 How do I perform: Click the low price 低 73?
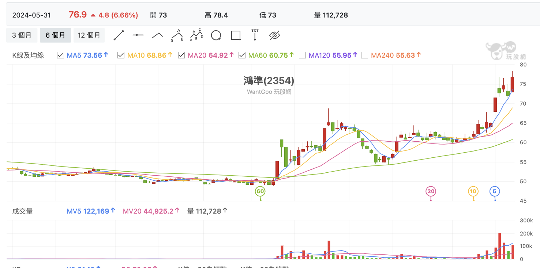267,15
